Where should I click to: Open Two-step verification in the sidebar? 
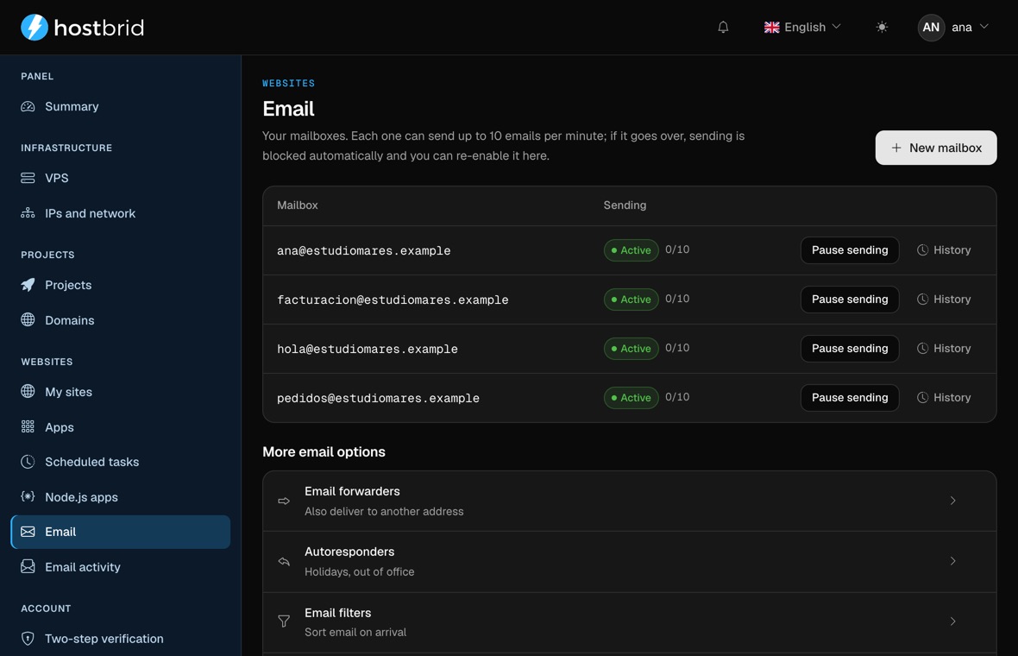click(121, 639)
